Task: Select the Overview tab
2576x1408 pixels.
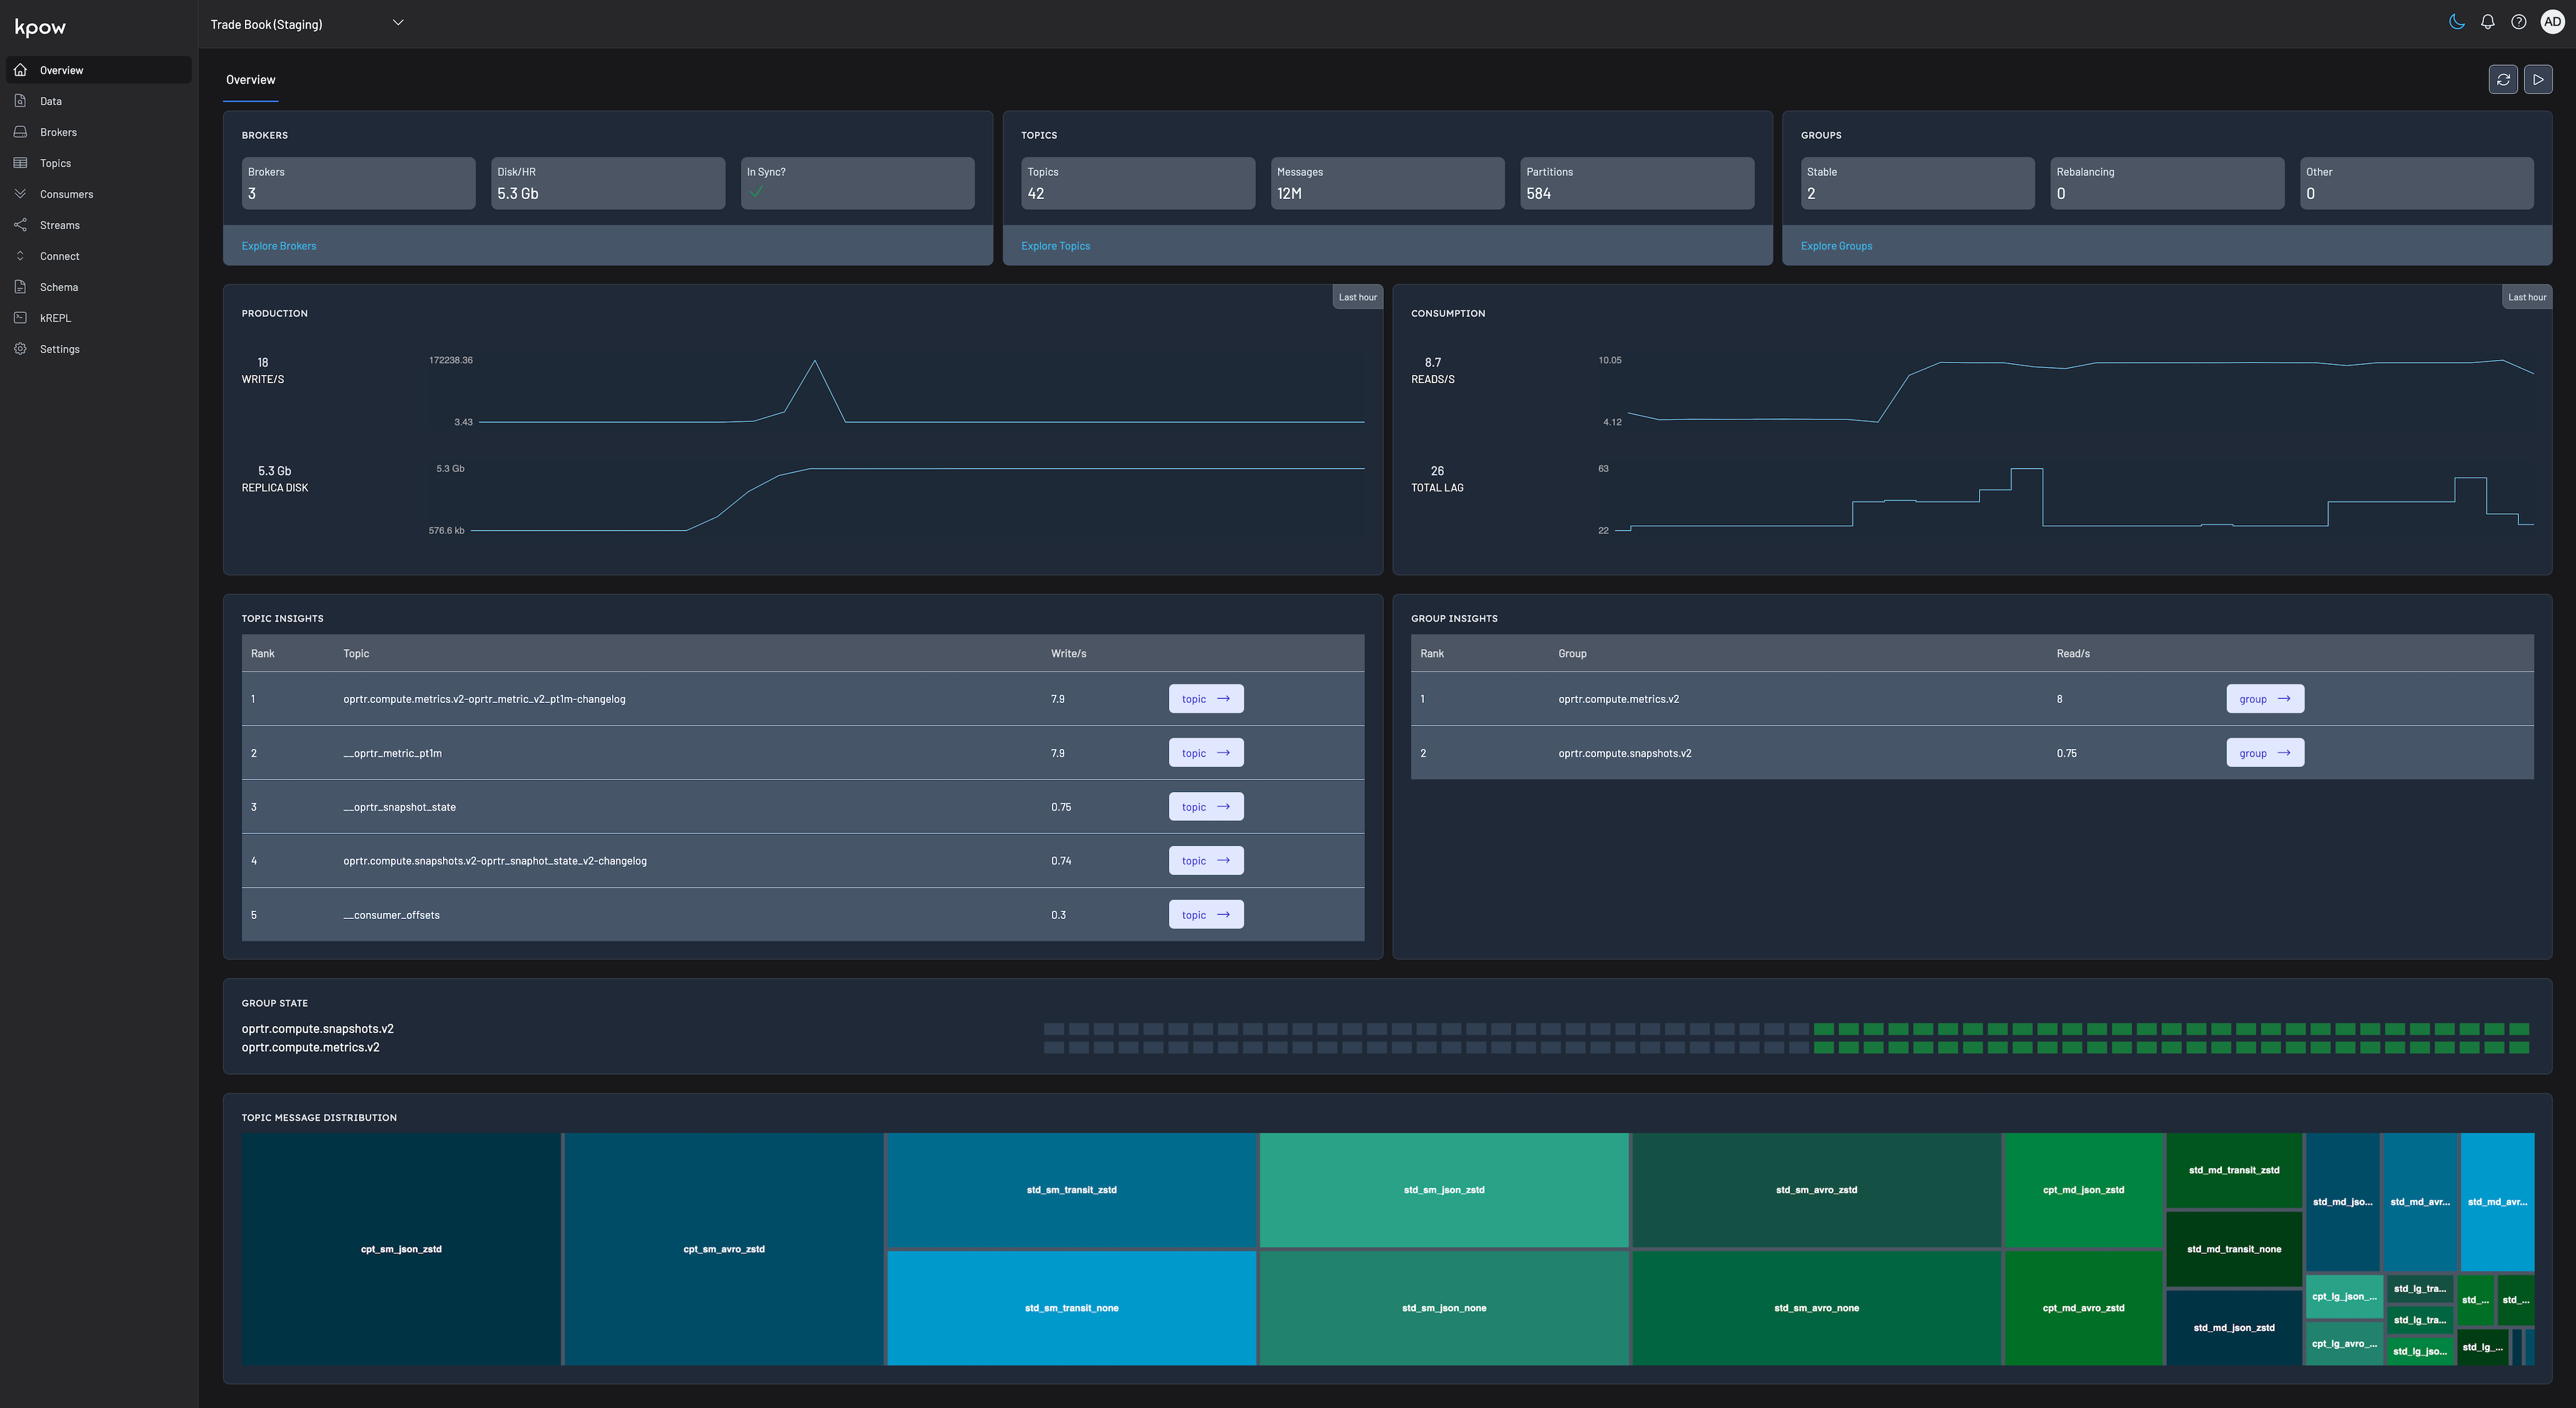Action: (250, 80)
